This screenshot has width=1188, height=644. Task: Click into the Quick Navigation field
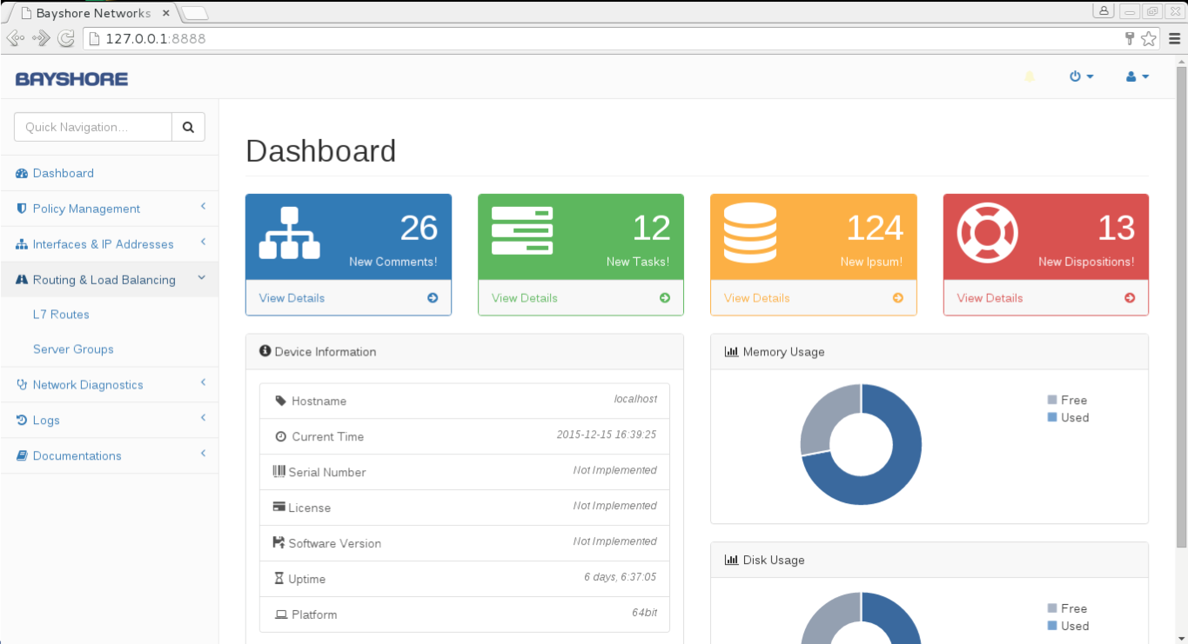pyautogui.click(x=93, y=127)
